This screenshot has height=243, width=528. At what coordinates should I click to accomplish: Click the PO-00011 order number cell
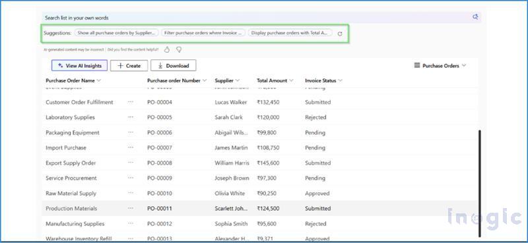[x=160, y=208]
